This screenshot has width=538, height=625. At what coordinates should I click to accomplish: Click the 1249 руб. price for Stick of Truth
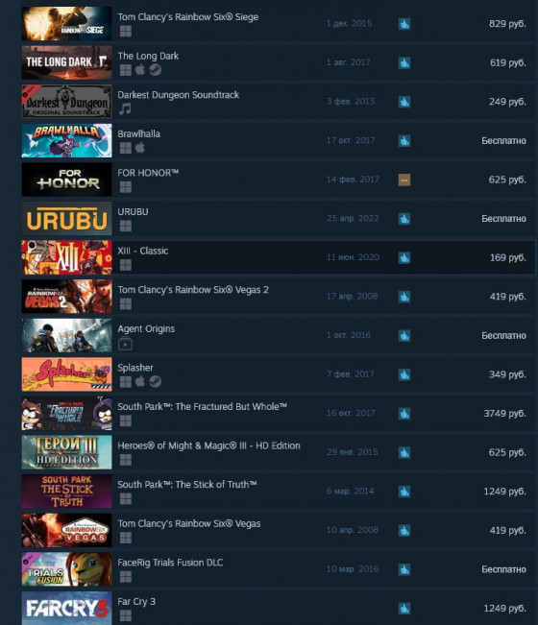(504, 492)
